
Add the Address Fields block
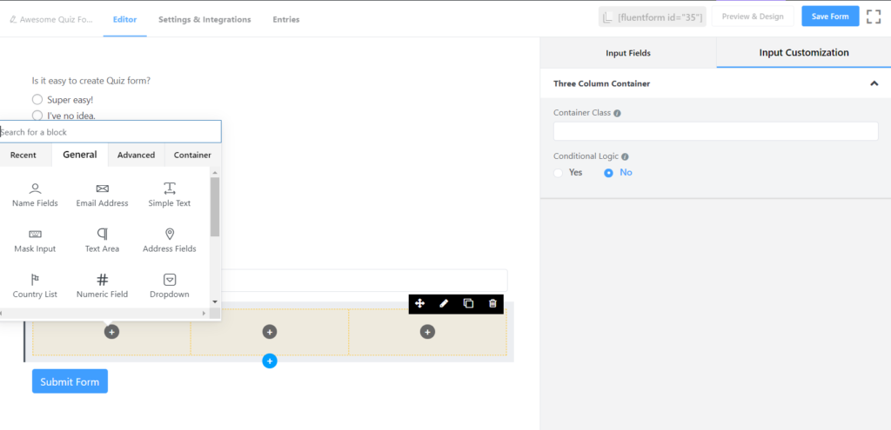coord(170,241)
